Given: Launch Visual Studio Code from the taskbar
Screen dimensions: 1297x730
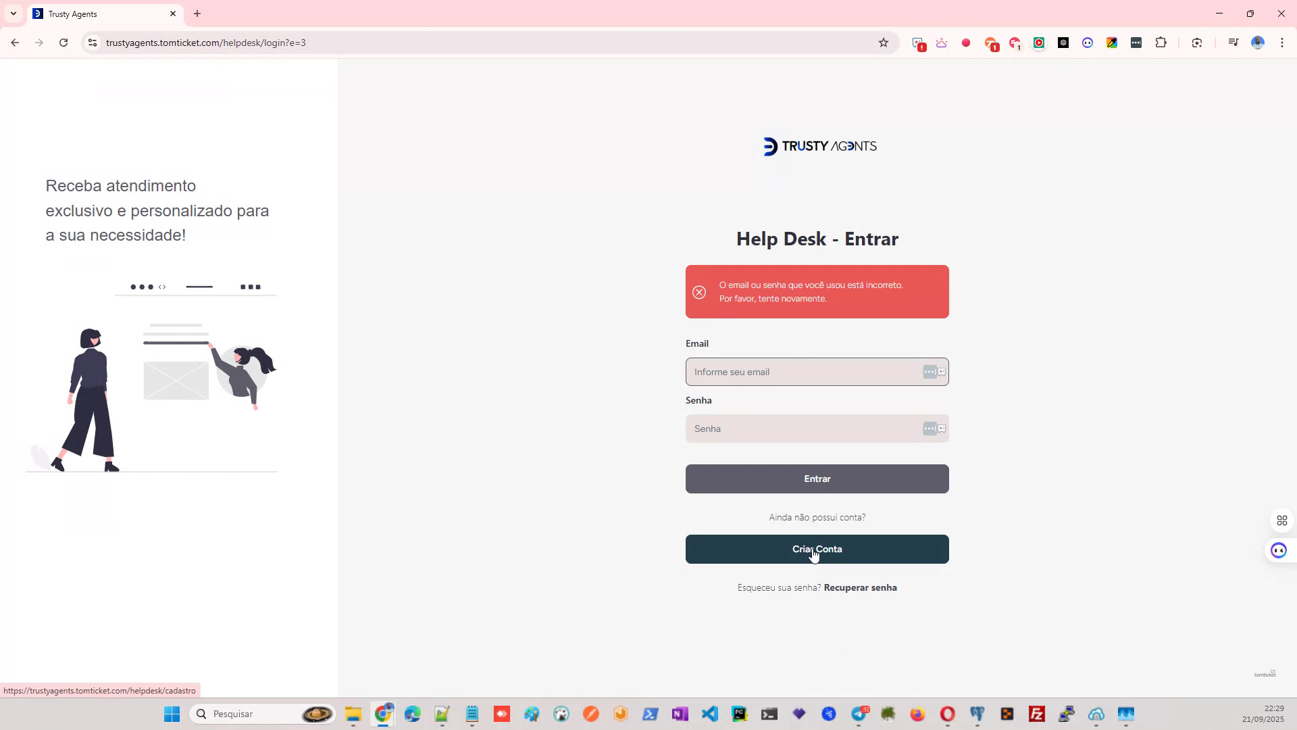Looking at the screenshot, I should 710,714.
